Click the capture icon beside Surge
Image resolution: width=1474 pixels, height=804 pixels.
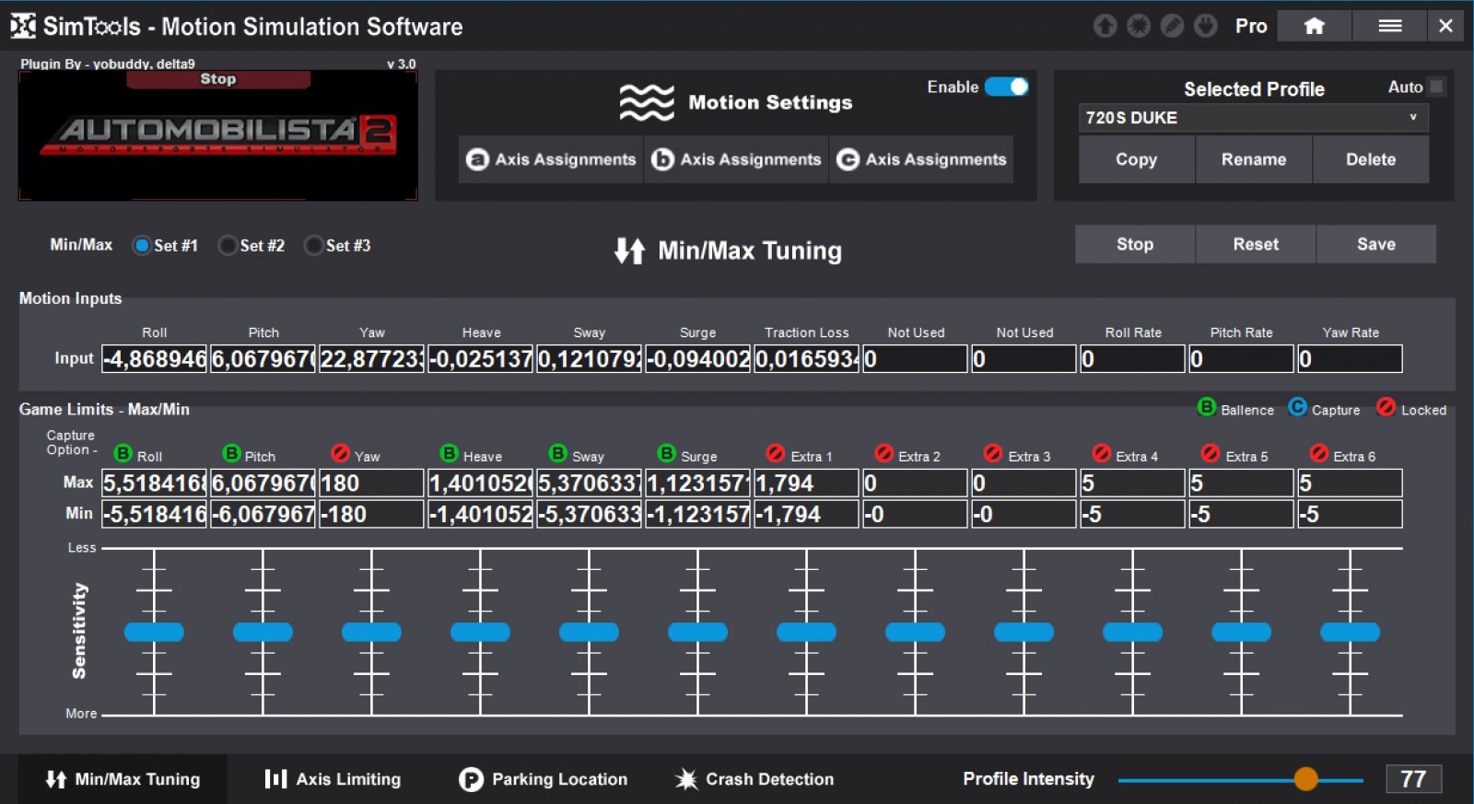click(666, 453)
